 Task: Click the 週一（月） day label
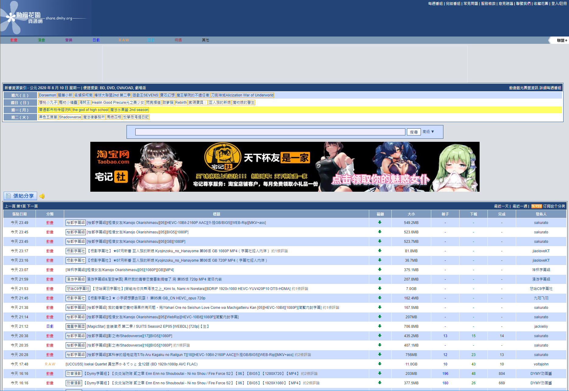[20, 110]
